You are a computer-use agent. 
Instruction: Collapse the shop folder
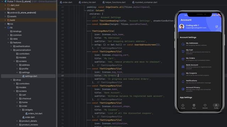pos(11,80)
